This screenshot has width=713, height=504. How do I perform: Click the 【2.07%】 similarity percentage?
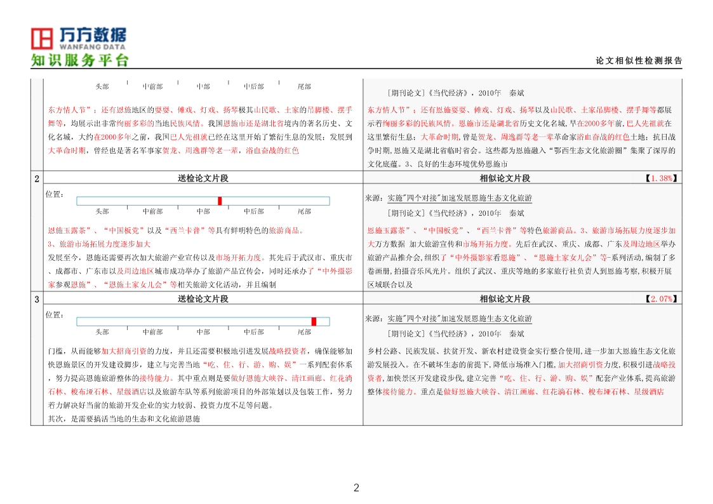pyautogui.click(x=662, y=298)
